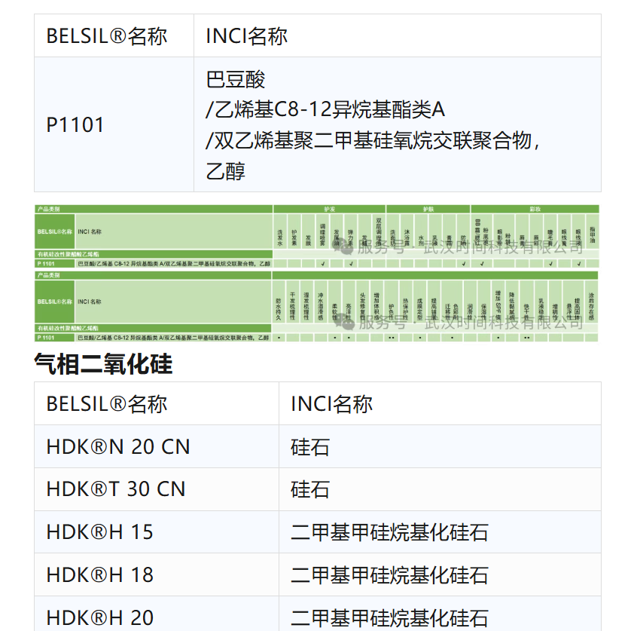The width and height of the screenshot is (634, 631).
Task: Click the INCI name in the HDK®H 15 row
Action: click(389, 531)
